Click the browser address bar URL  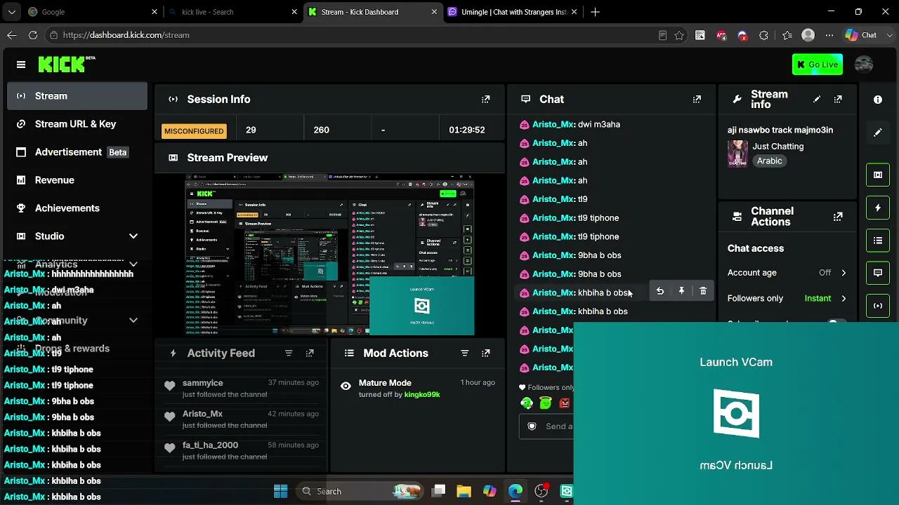tap(126, 35)
